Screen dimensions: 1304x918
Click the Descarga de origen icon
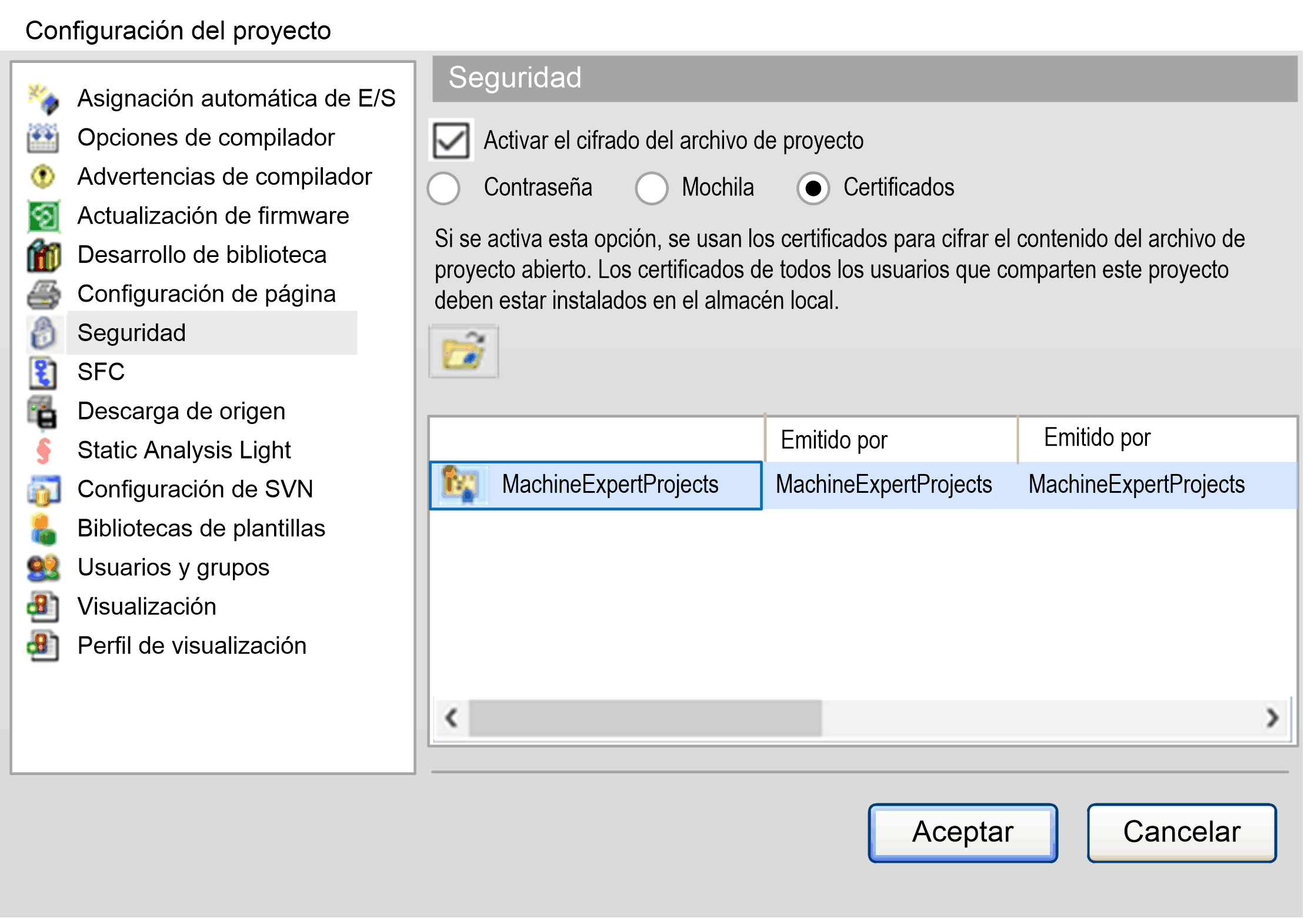tap(43, 412)
